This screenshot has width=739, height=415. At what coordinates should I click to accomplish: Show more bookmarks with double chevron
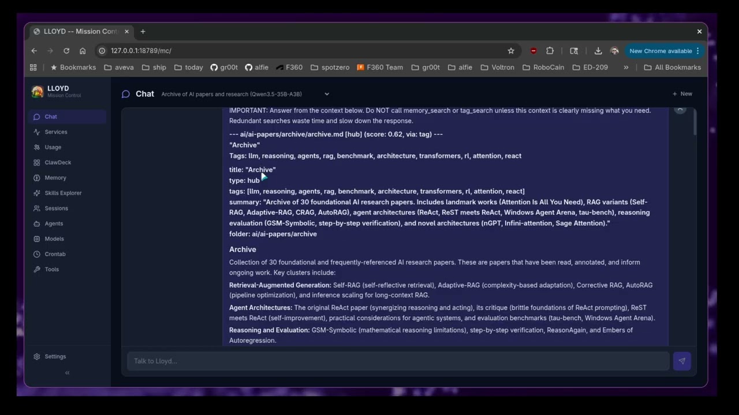point(626,67)
